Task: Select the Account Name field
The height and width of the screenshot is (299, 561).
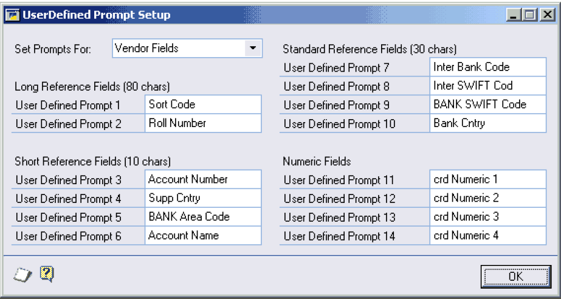Action: tap(203, 236)
